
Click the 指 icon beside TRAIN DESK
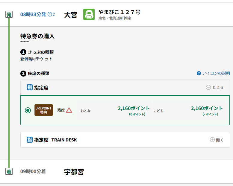[30, 140]
